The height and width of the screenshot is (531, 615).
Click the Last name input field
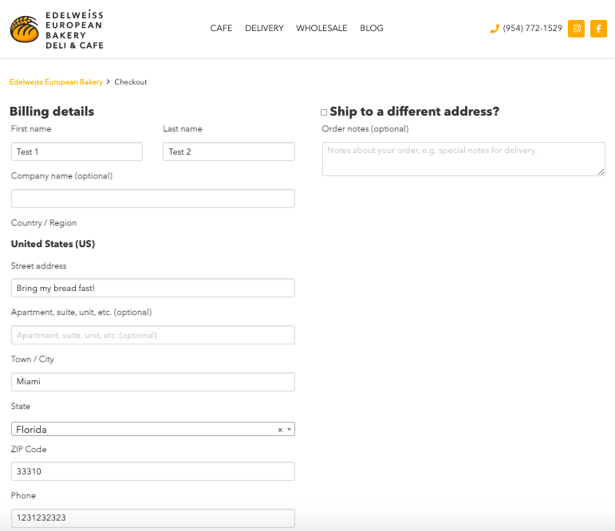pos(228,151)
